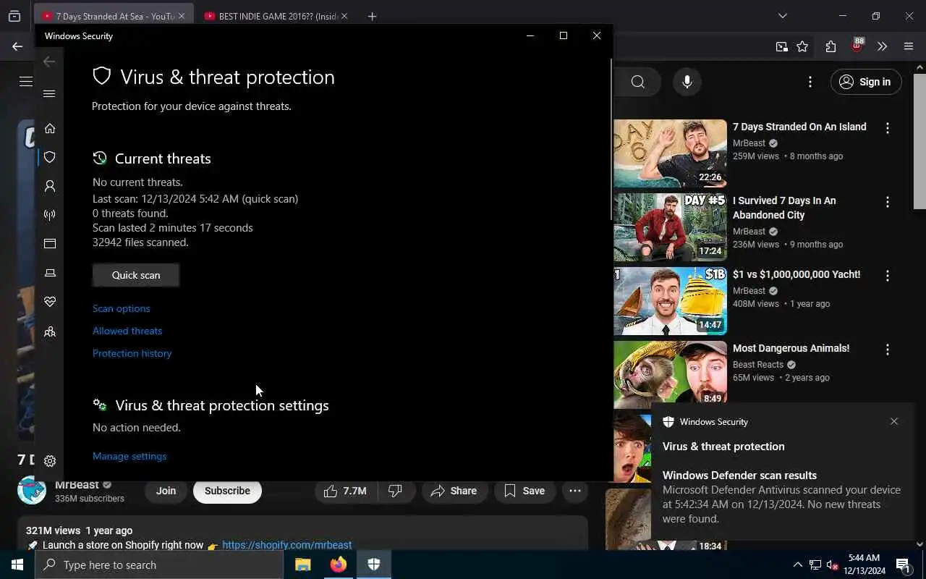Open the list all tabs dropdown
Viewport: 926px width, 579px height.
tap(782, 16)
